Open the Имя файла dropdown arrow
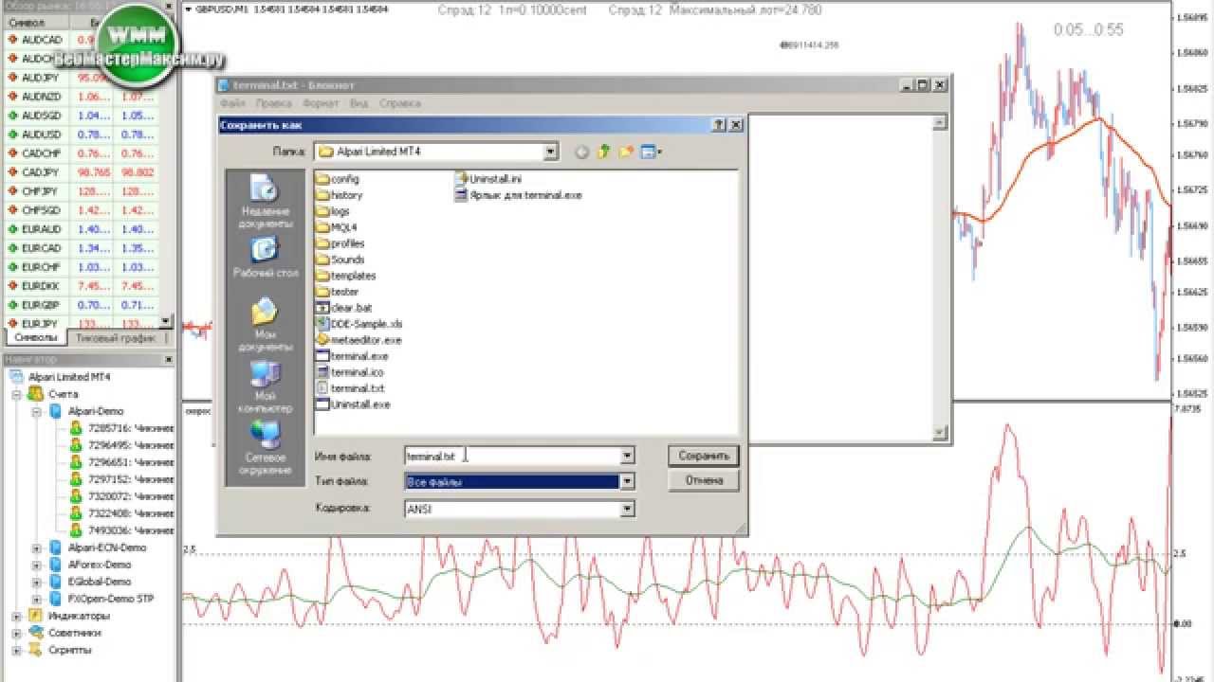The image size is (1214, 682). click(627, 456)
